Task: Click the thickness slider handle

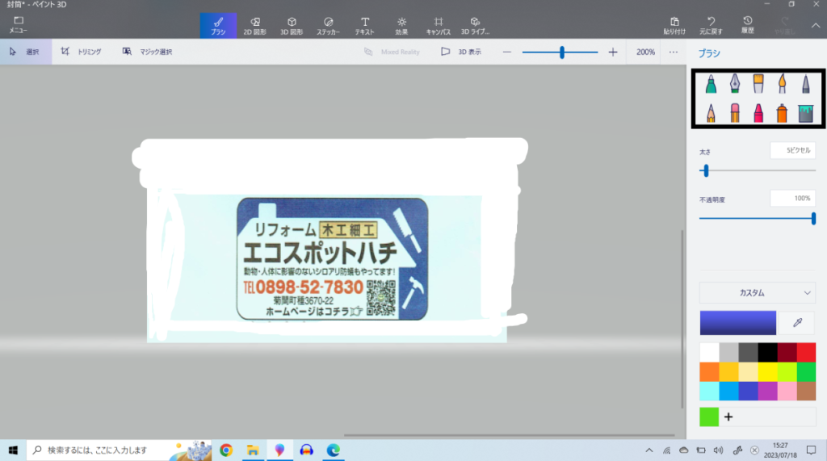Action: 706,170
